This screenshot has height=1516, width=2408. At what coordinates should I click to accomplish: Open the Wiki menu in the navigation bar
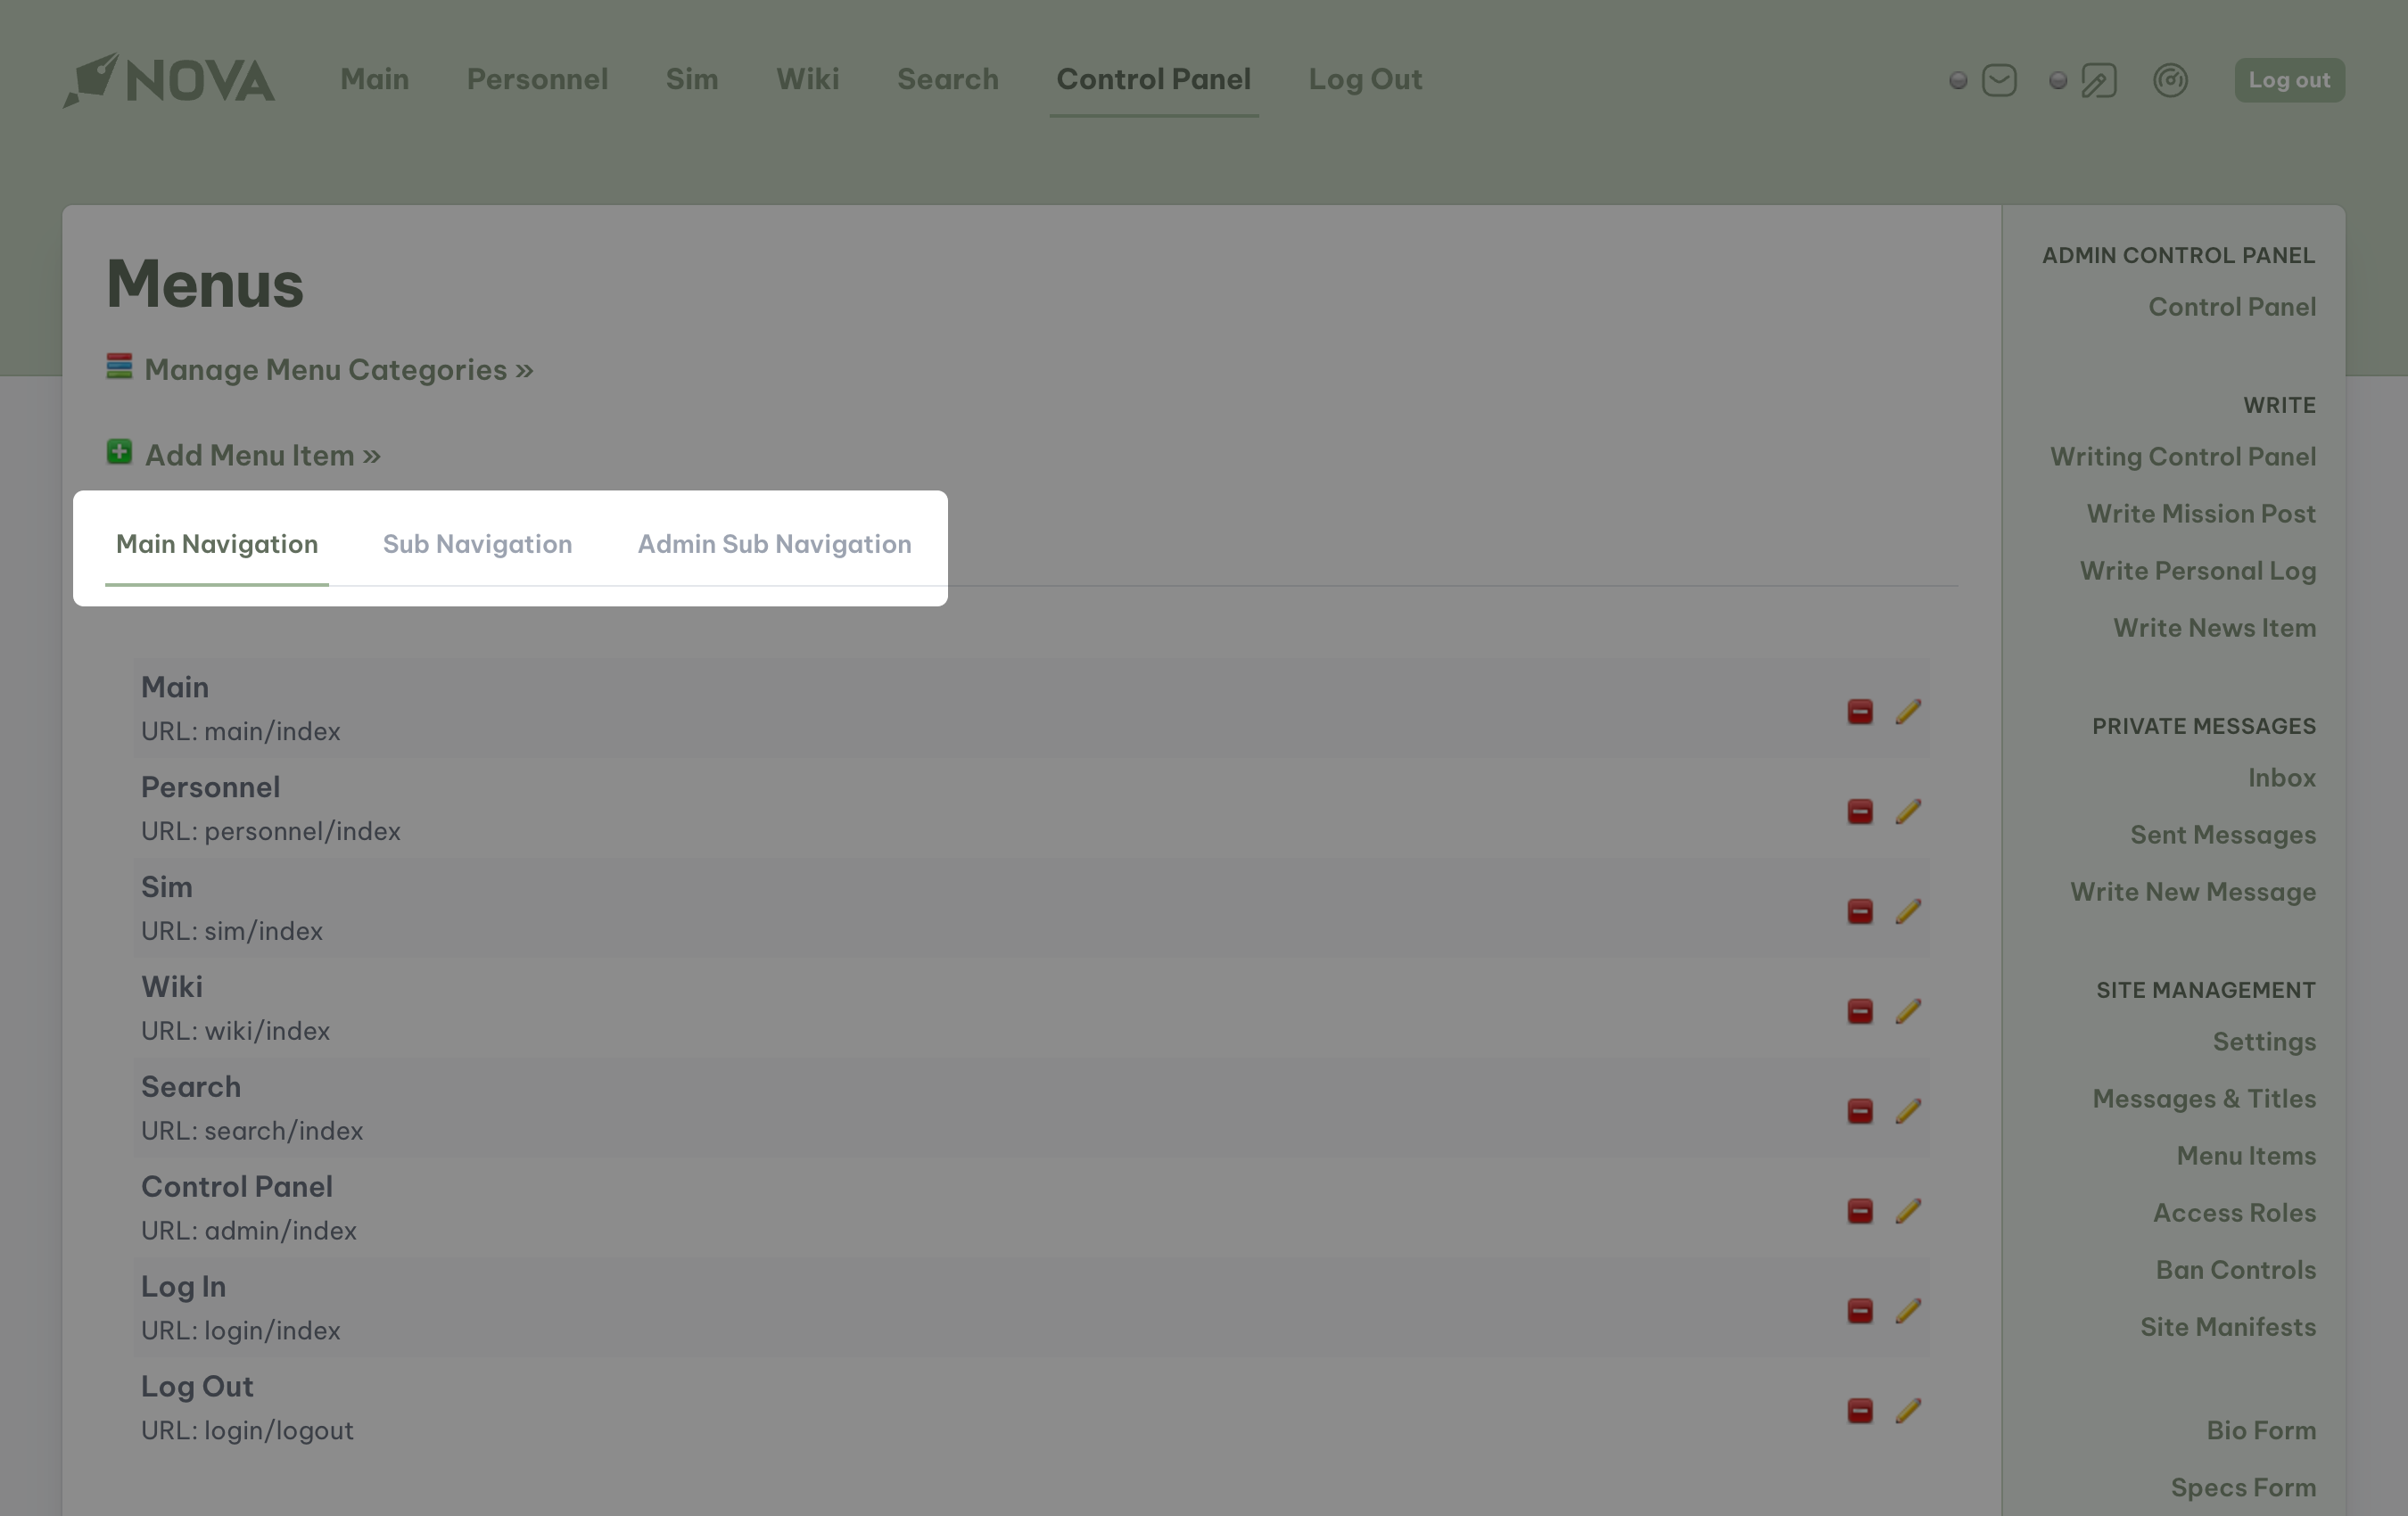coord(807,79)
